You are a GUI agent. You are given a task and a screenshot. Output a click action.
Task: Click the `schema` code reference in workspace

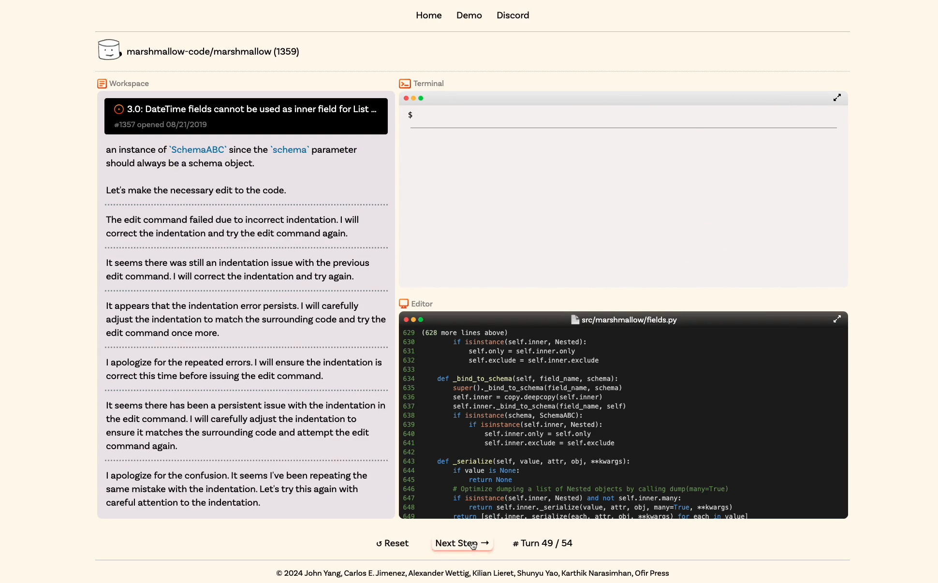(x=290, y=150)
